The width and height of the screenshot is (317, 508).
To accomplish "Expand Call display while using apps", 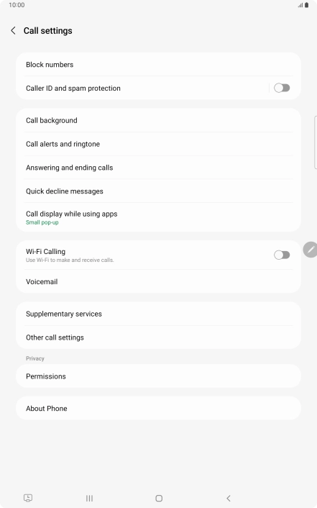I will tap(158, 217).
